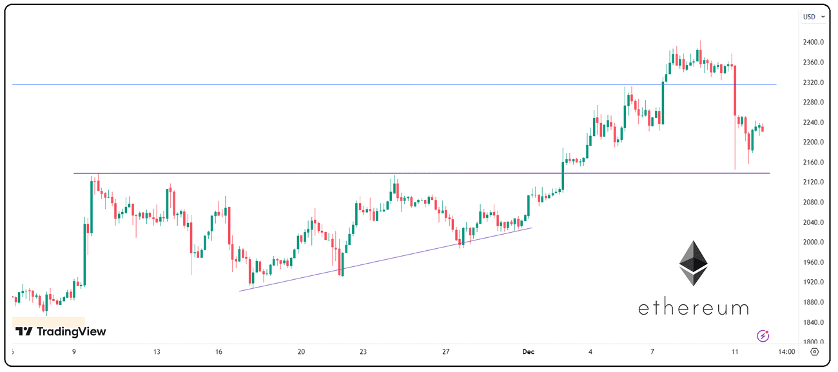This screenshot has height=372, width=838.
Task: Open chart settings hexagon gear icon
Action: (815, 352)
